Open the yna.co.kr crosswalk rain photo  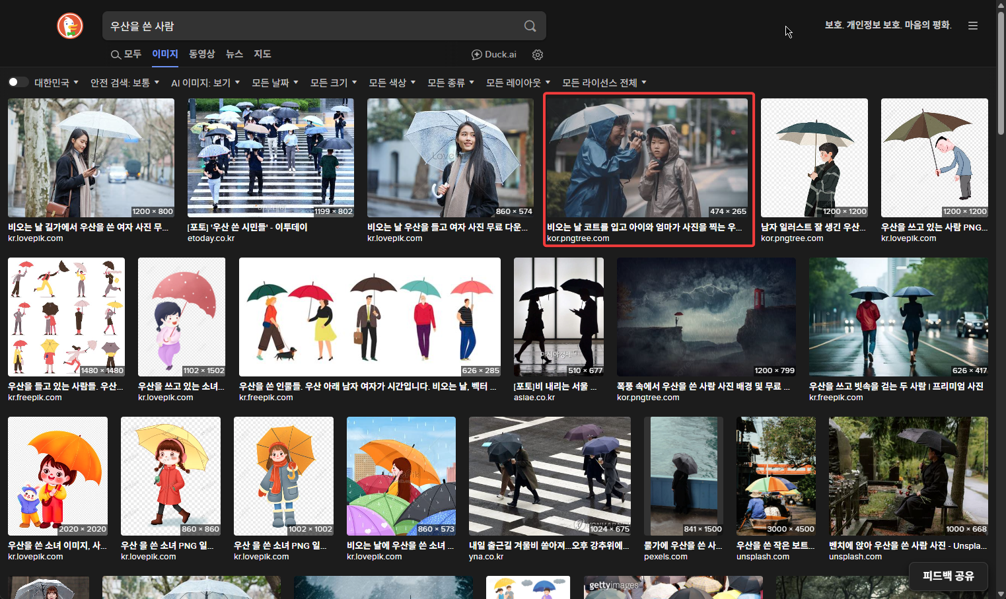[550, 476]
